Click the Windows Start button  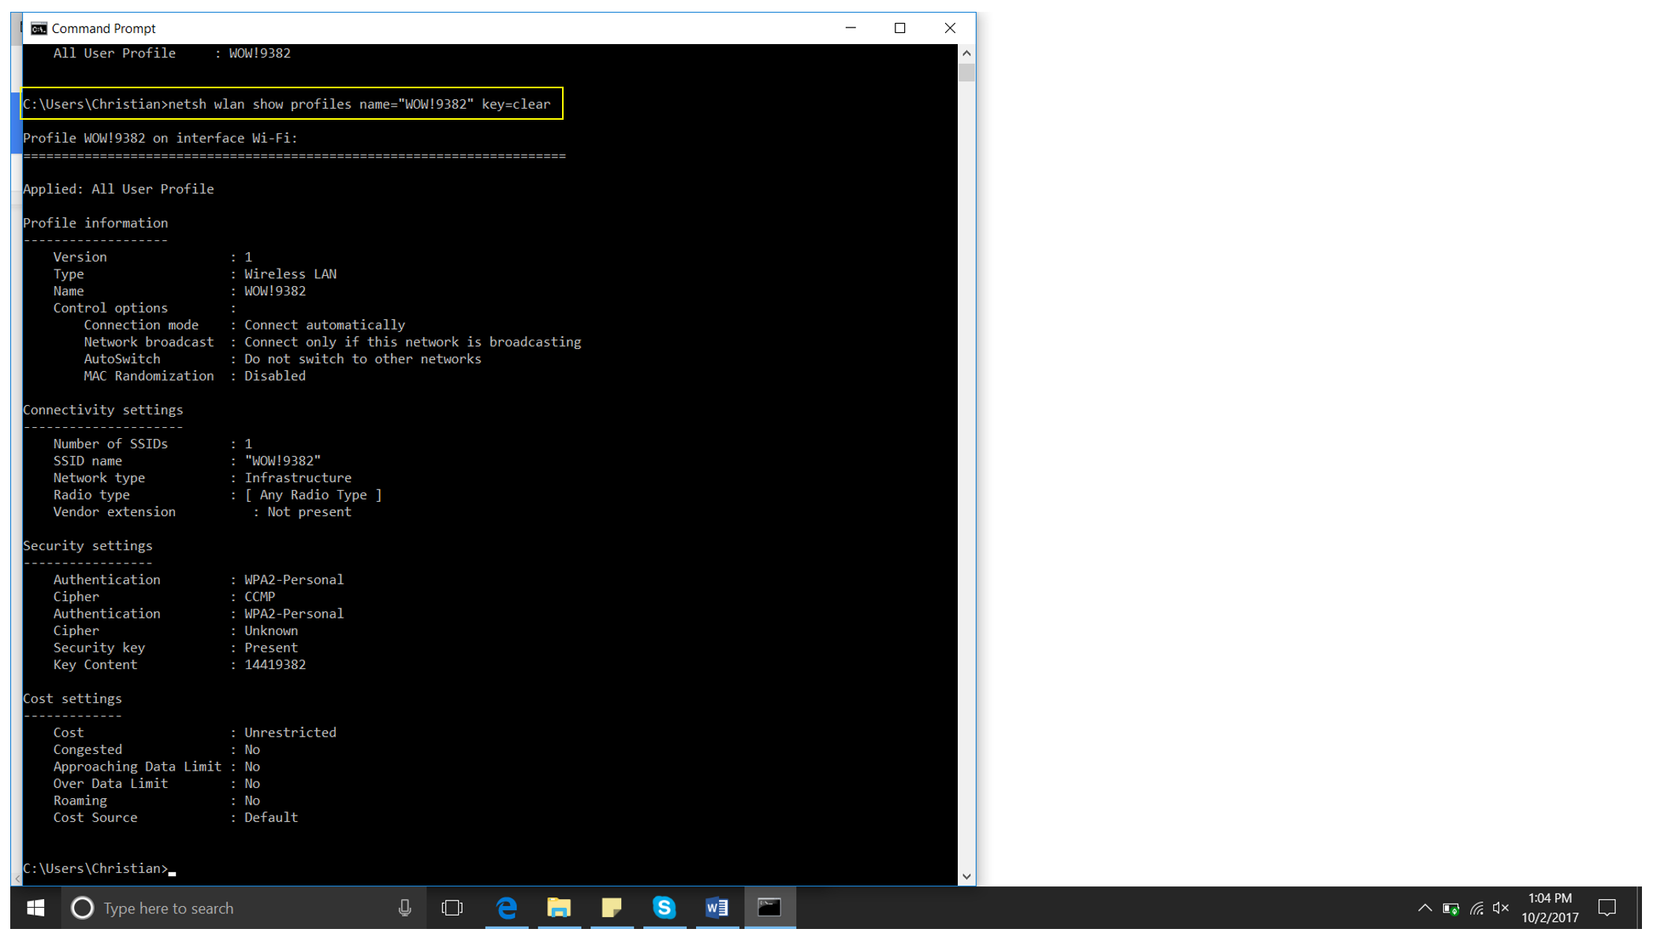pos(35,908)
